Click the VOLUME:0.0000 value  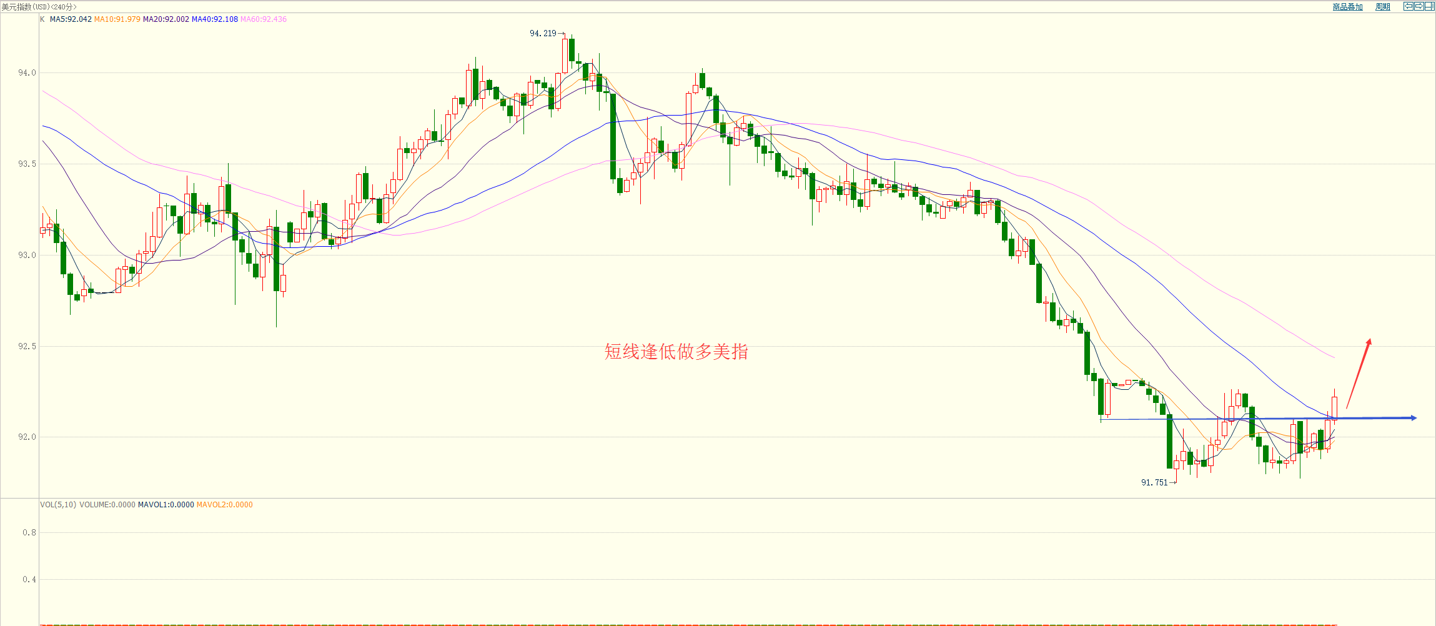pyautogui.click(x=107, y=505)
